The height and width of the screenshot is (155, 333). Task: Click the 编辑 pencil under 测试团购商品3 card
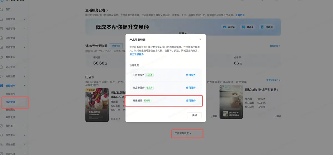tap(274, 116)
